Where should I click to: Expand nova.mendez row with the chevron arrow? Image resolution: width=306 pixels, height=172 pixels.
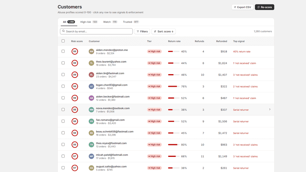click(270, 109)
